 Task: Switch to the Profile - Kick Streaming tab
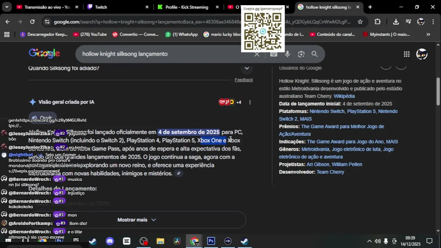(x=187, y=7)
